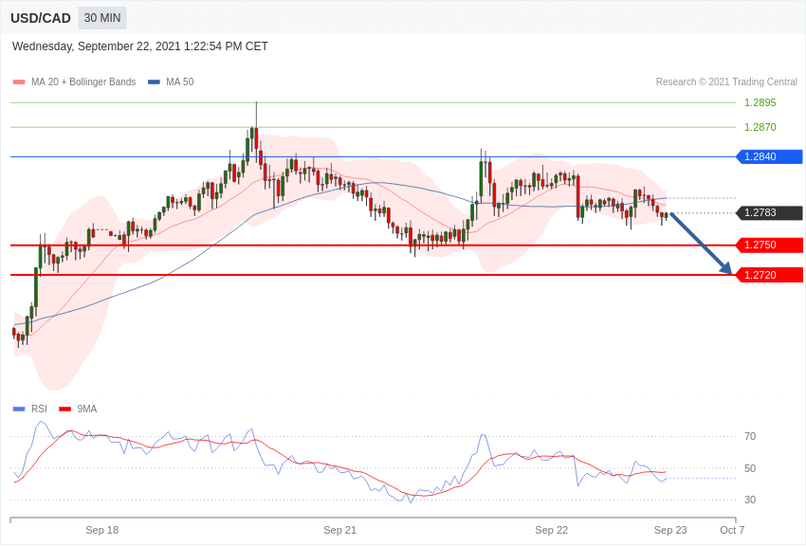Image resolution: width=806 pixels, height=546 pixels.
Task: Click the 9MA legend label
Action: pyautogui.click(x=87, y=409)
